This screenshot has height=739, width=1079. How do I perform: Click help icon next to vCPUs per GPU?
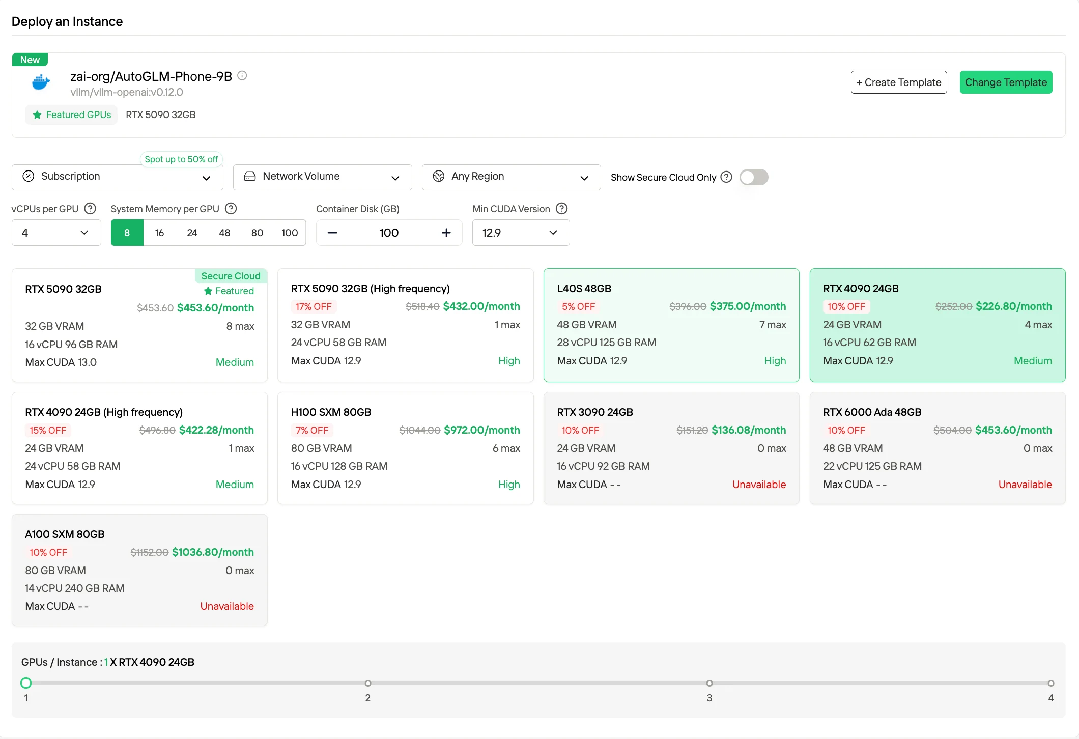coord(90,209)
